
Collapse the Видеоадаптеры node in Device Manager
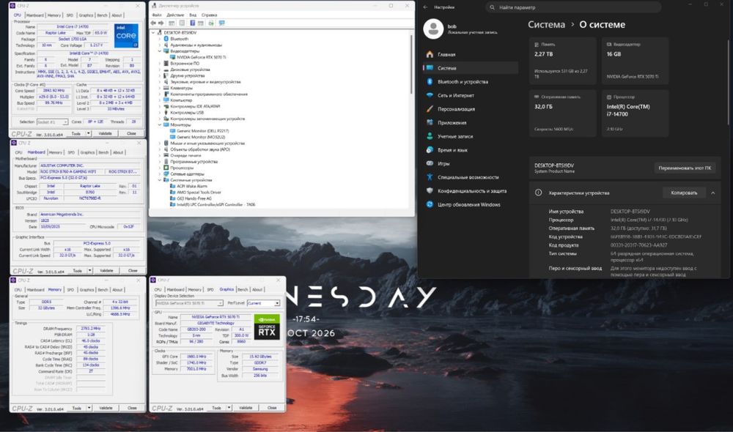(x=160, y=51)
